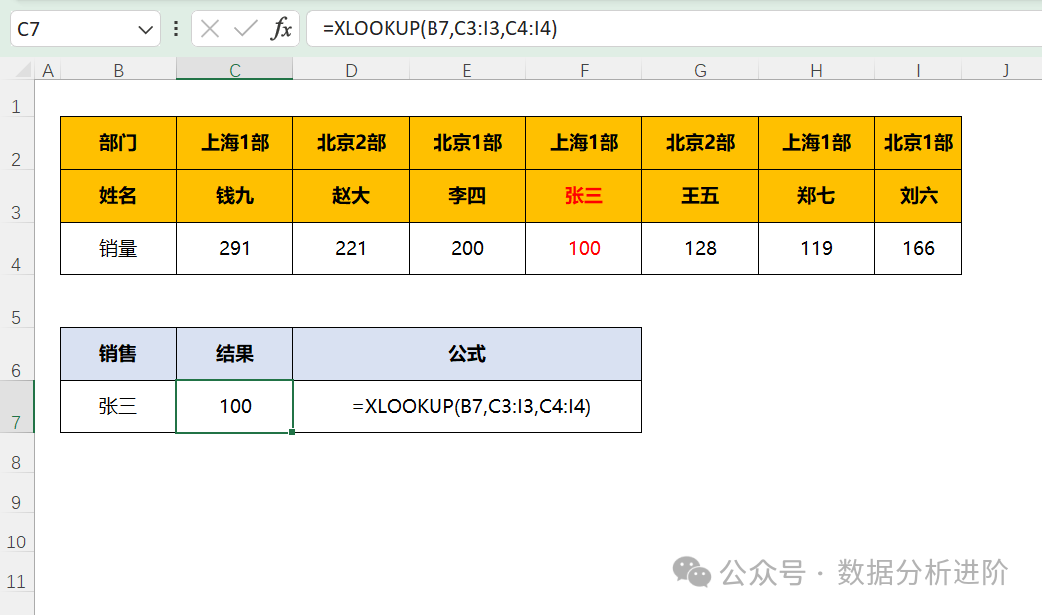1042x615 pixels.
Task: Click the 部门 header cell
Action: click(x=118, y=143)
